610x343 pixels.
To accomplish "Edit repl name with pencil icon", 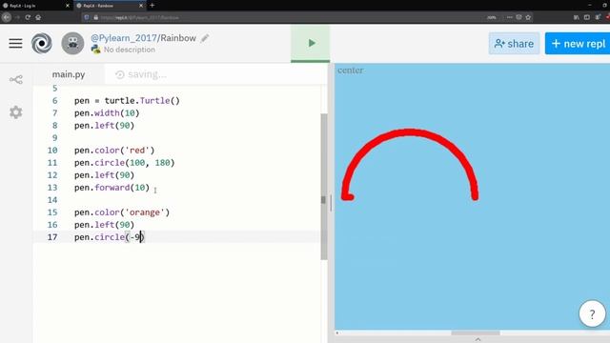I will (x=205, y=38).
